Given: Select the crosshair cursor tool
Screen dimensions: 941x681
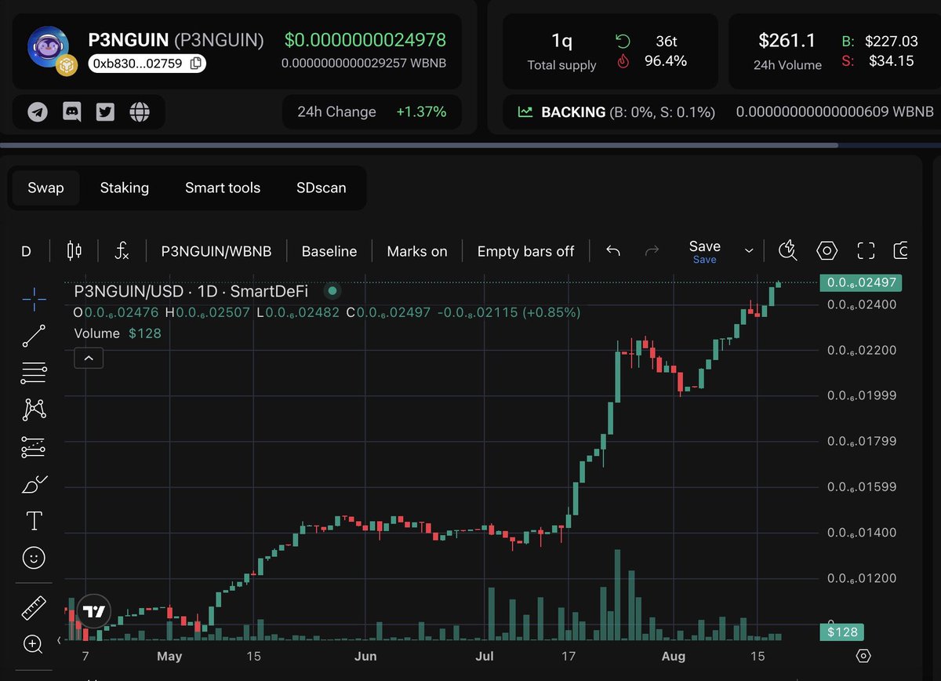Looking at the screenshot, I should 33,299.
